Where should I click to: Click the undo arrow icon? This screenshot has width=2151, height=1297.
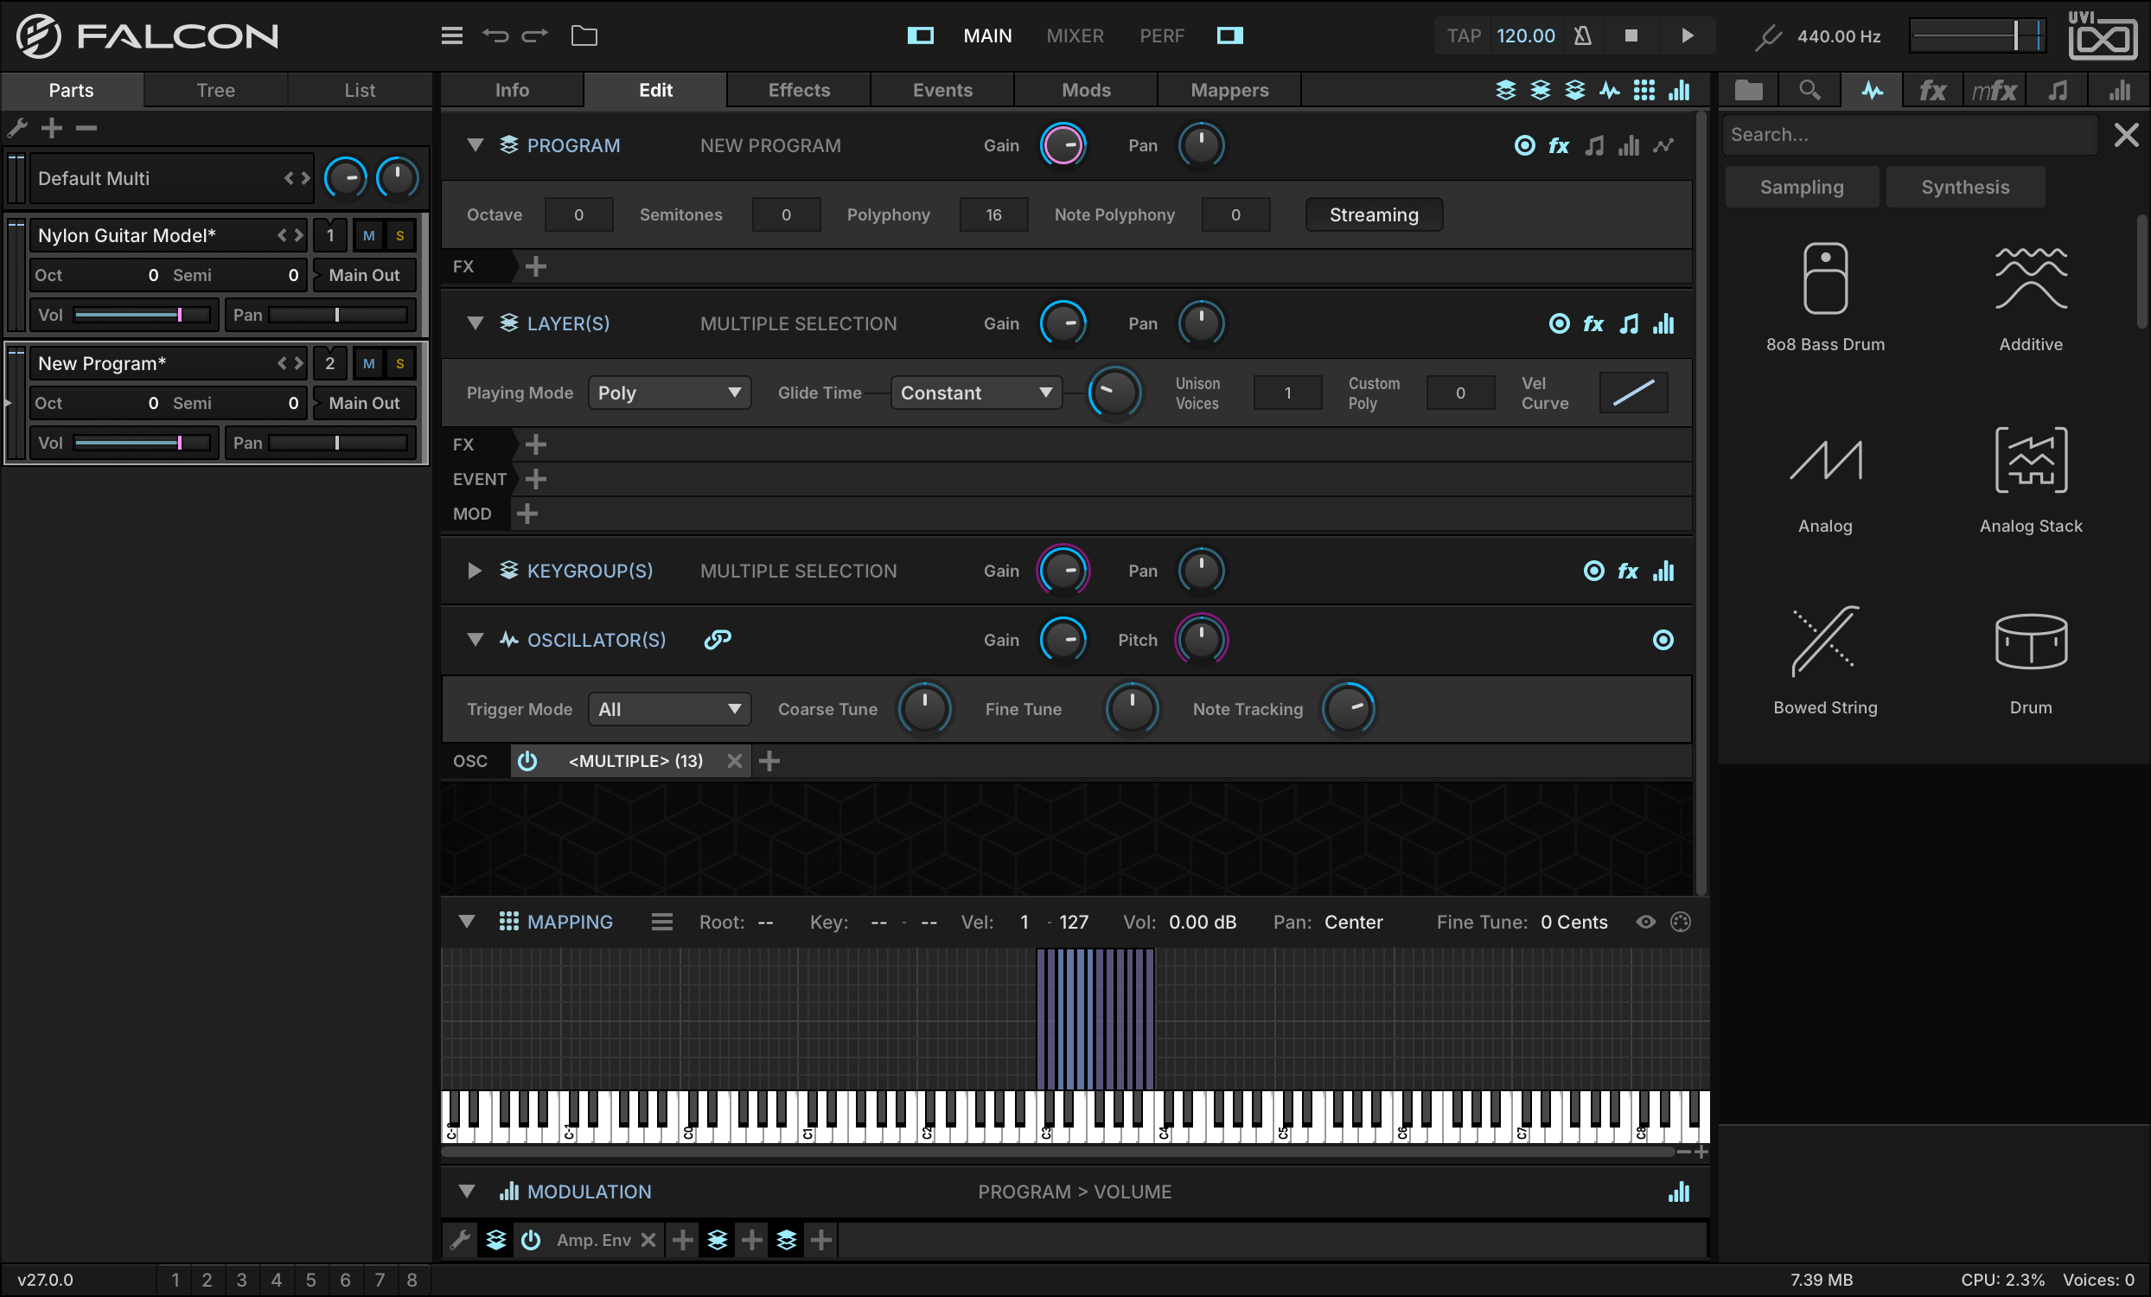pyautogui.click(x=495, y=35)
